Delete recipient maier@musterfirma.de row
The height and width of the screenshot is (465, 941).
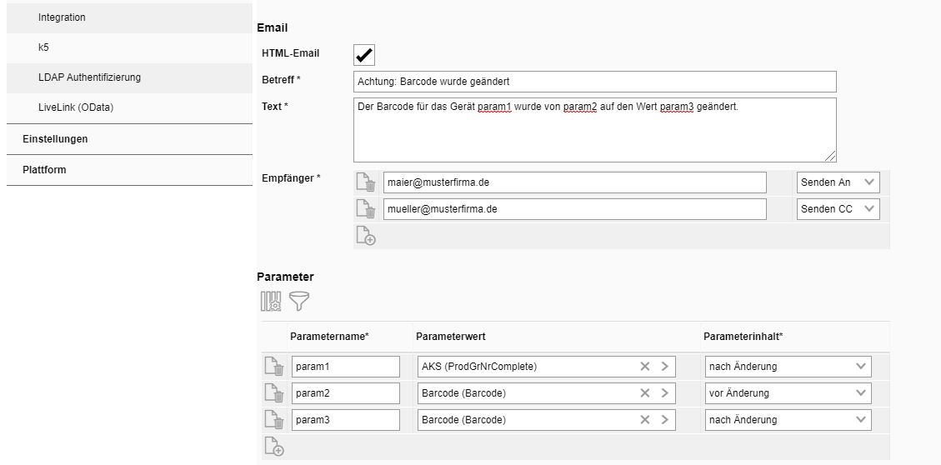click(365, 182)
